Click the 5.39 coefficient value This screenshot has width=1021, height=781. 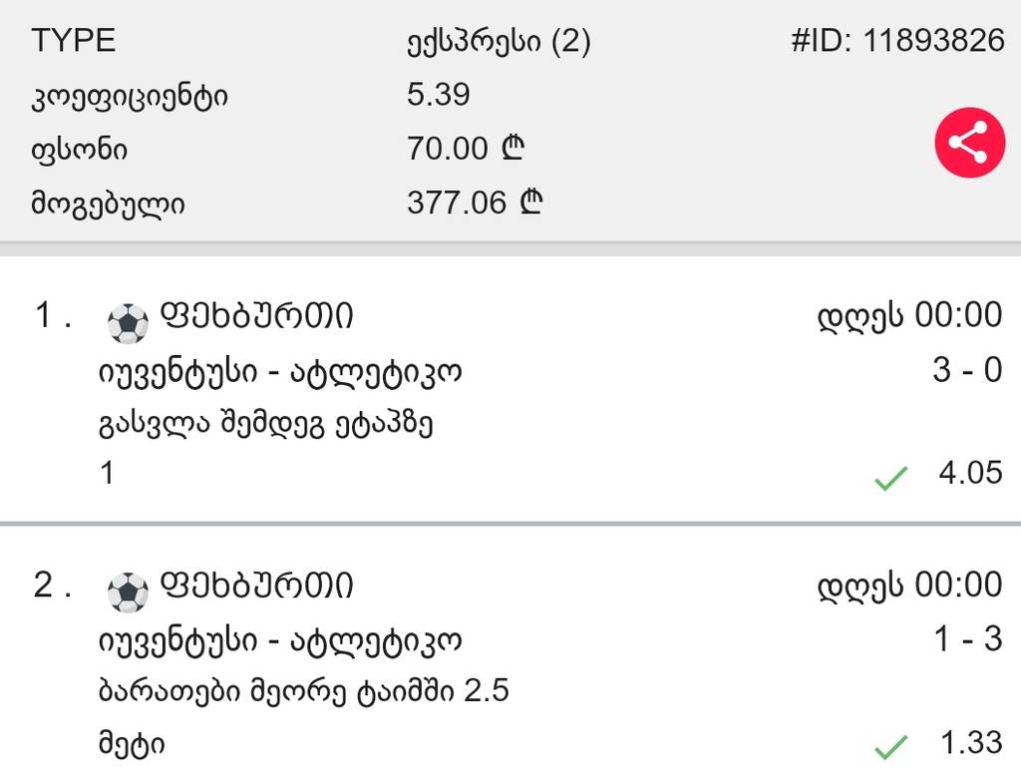point(438,95)
